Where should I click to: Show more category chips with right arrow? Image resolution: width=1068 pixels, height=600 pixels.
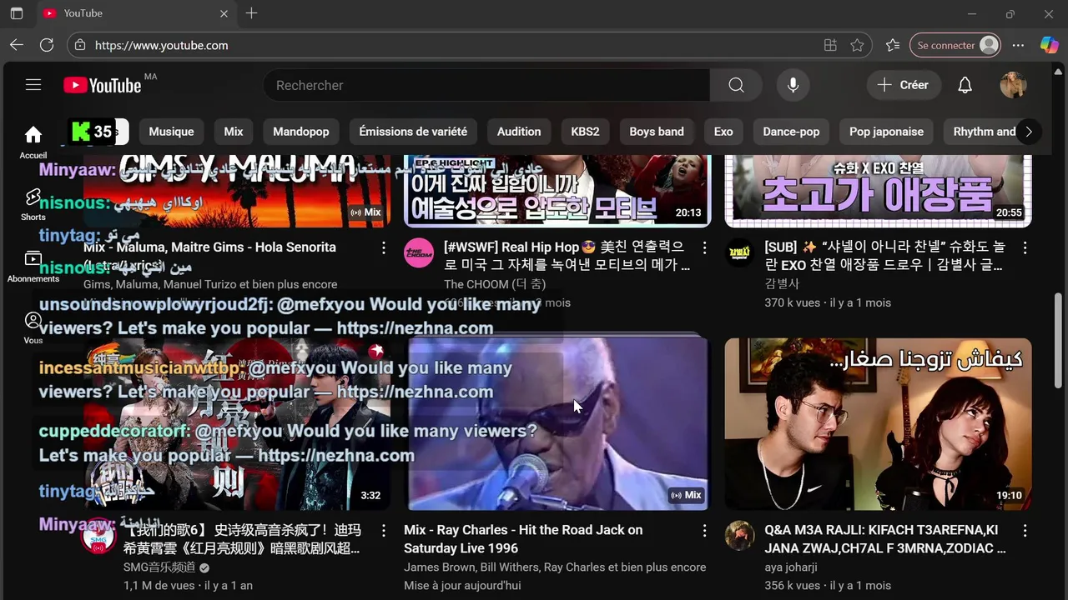click(x=1028, y=132)
